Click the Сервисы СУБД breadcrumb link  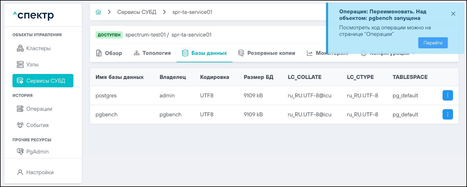point(137,12)
